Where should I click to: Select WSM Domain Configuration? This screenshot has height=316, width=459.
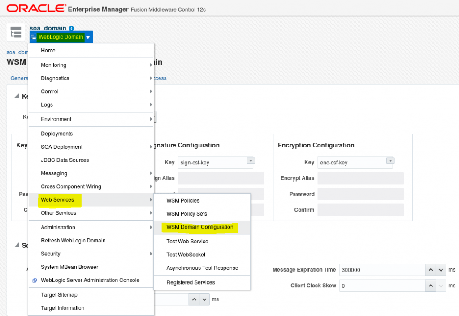tap(202, 227)
